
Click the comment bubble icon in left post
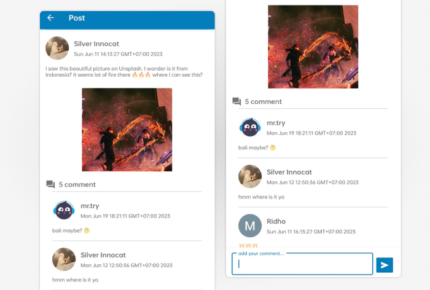pyautogui.click(x=50, y=184)
